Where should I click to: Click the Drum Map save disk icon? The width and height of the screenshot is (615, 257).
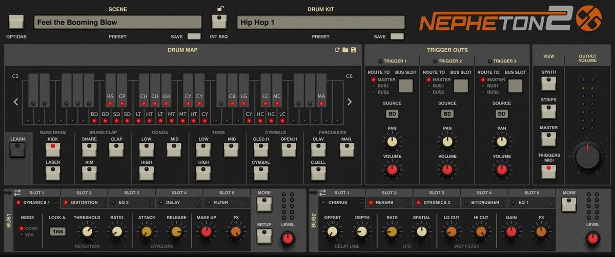(354, 50)
